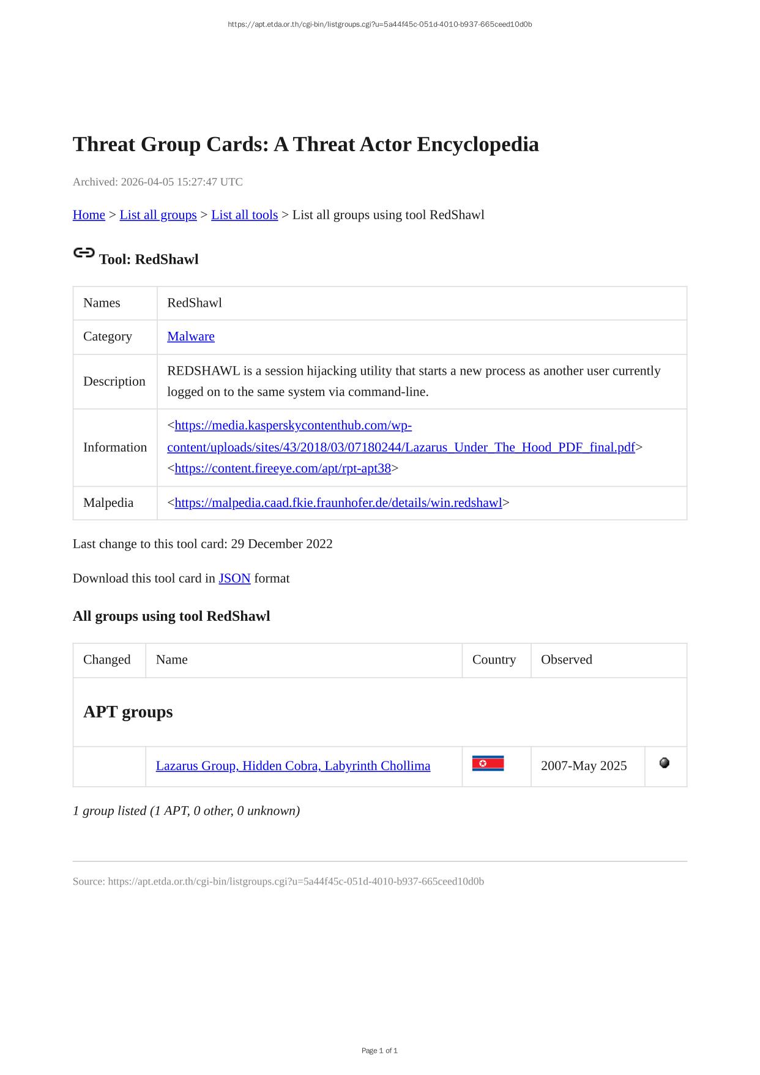Click the APT groups section heading
Image resolution: width=760 pixels, height=1075 pixels.
[x=128, y=712]
